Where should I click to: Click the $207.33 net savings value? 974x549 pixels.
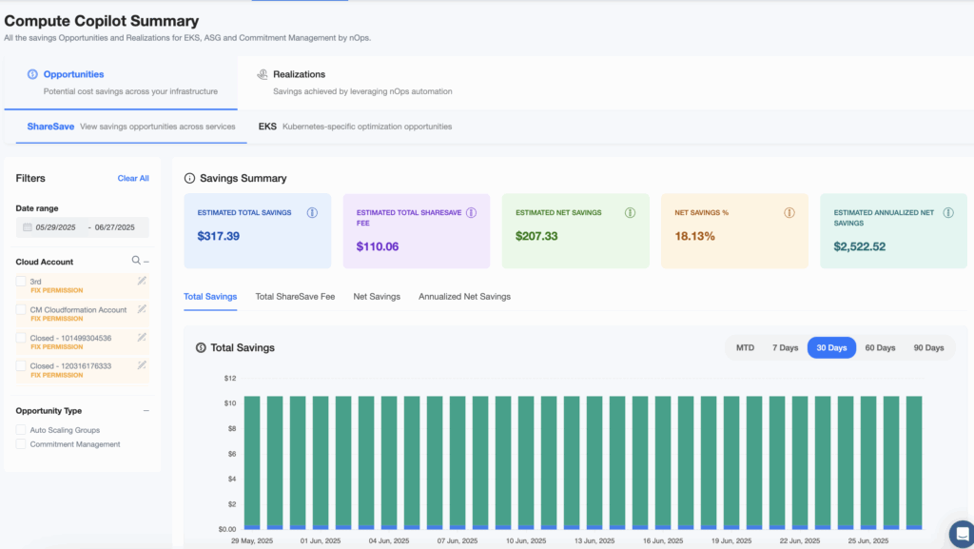click(x=536, y=236)
